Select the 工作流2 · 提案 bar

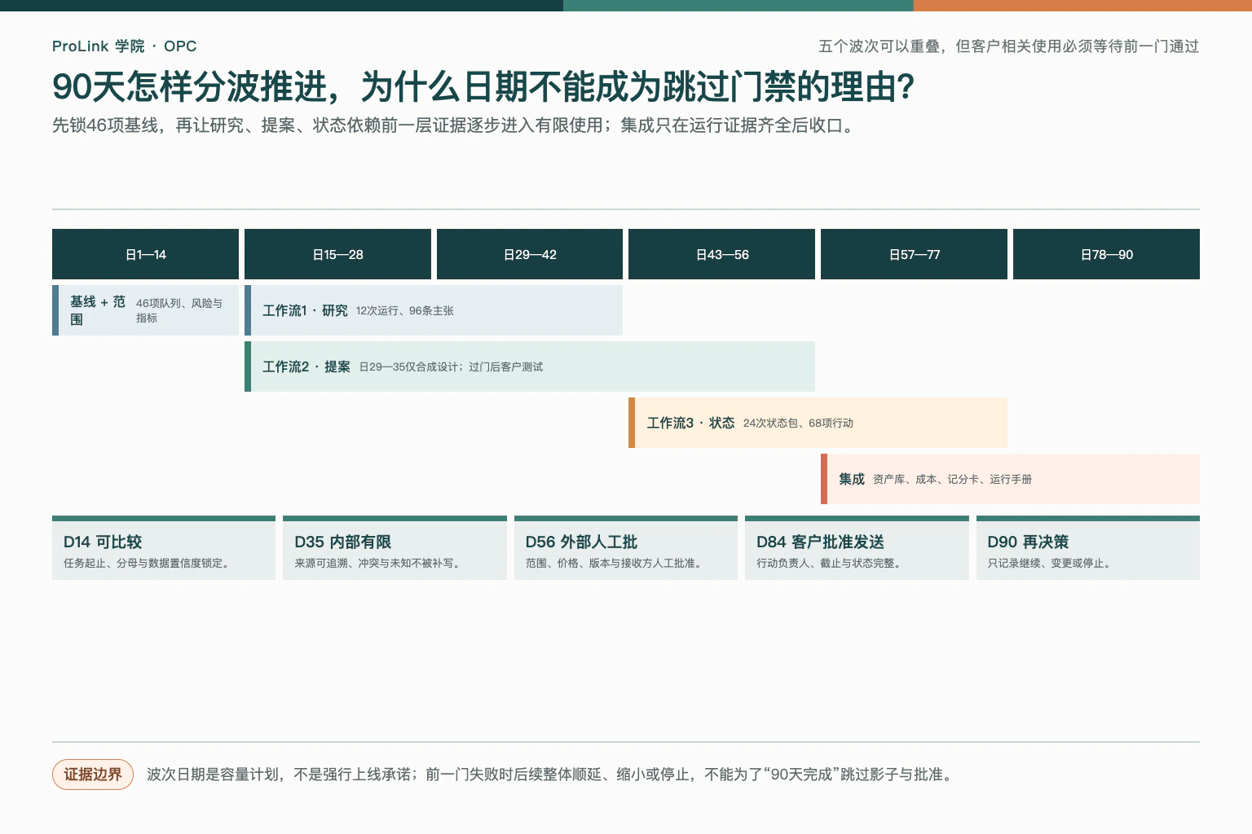click(530, 367)
